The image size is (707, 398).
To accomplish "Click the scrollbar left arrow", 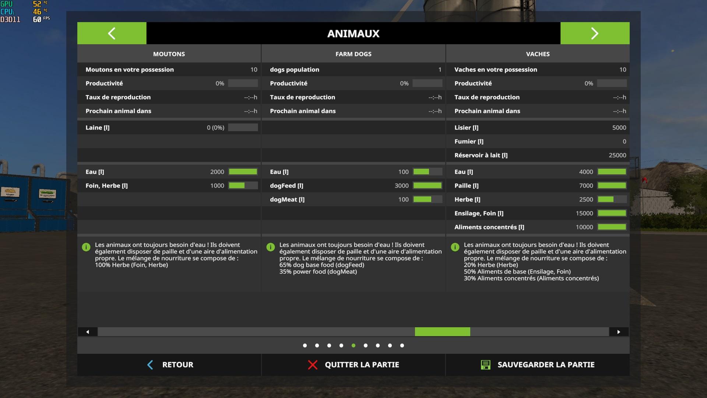I will tap(88, 332).
